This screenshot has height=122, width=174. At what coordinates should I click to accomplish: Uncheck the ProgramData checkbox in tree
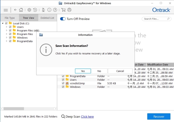[10, 41]
